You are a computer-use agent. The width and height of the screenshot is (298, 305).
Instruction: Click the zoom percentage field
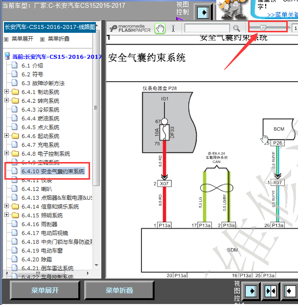tap(295, 28)
